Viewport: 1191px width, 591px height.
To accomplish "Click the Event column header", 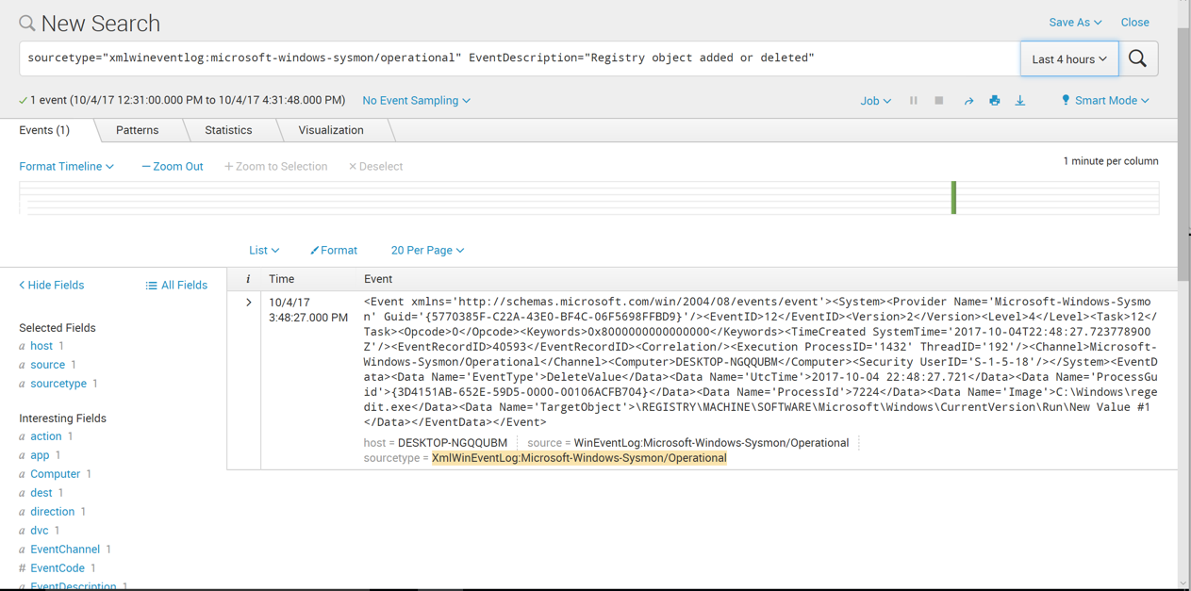I will [x=378, y=279].
